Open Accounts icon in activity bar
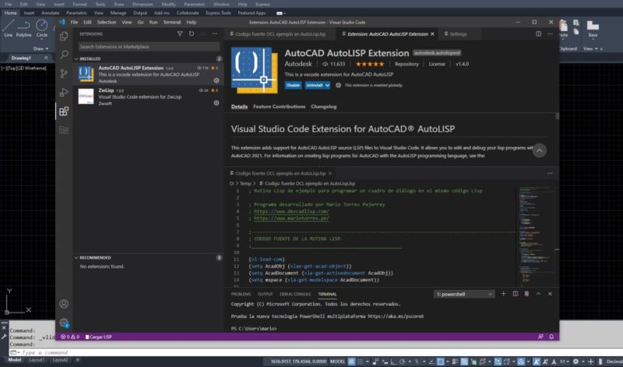 [x=64, y=304]
